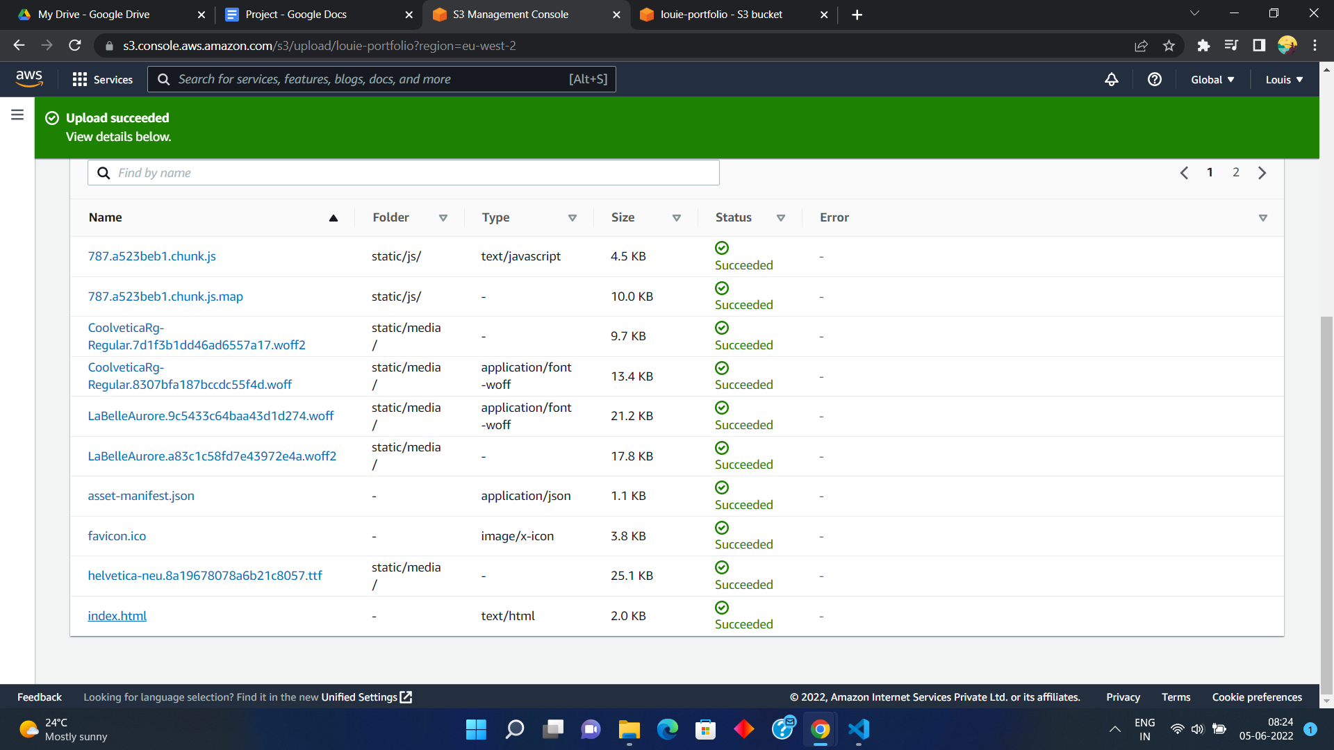
Task: Click into Find by name field
Action: (403, 173)
